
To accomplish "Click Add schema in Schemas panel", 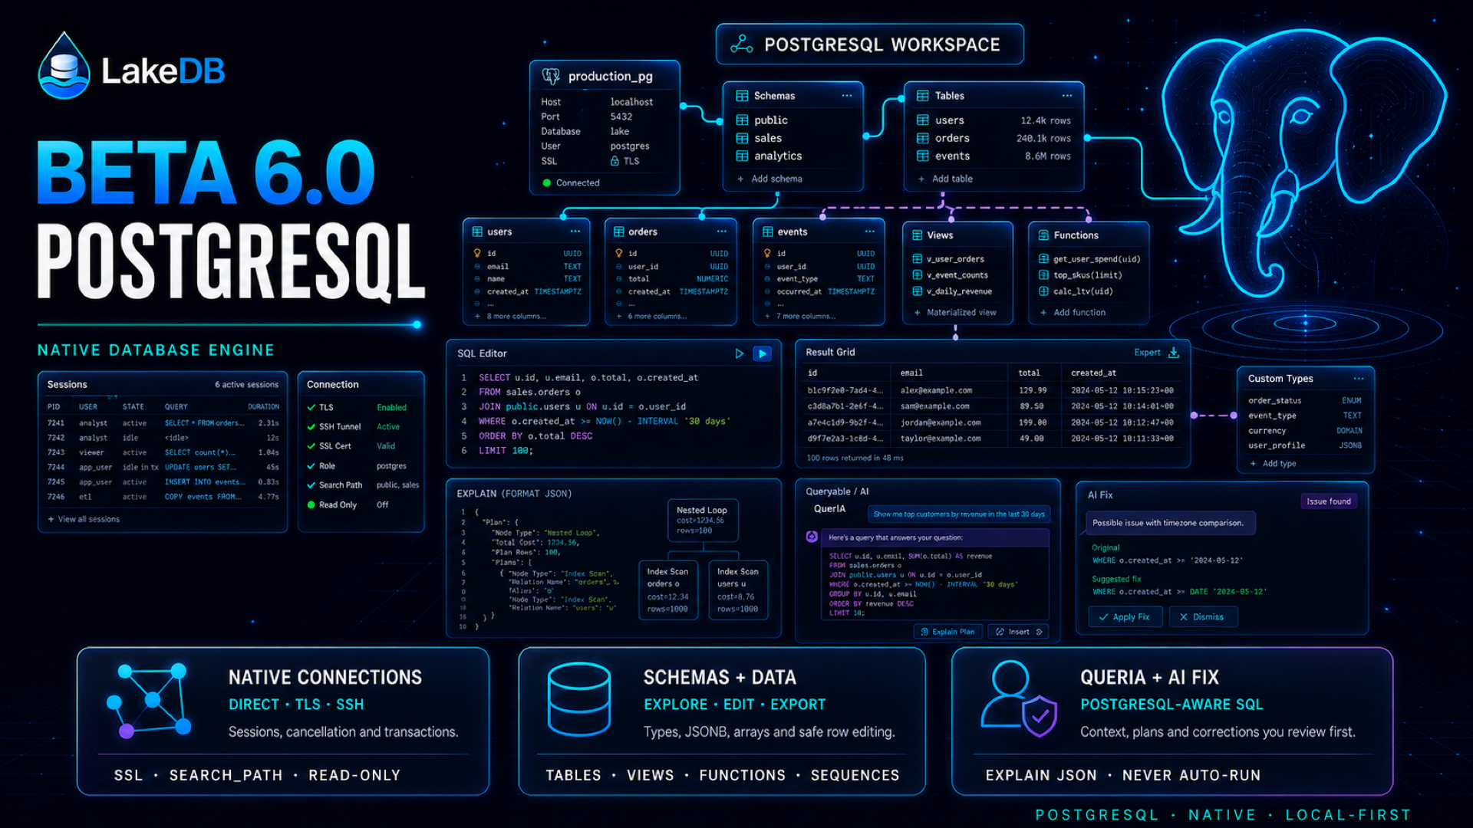I will (769, 179).
